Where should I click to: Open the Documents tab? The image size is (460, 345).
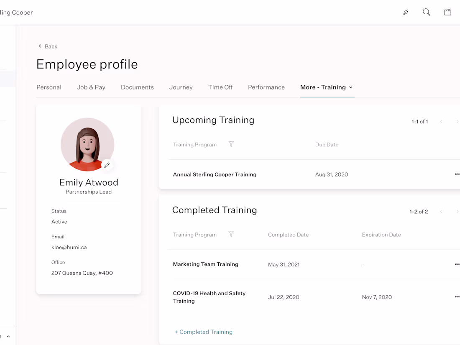click(x=137, y=87)
